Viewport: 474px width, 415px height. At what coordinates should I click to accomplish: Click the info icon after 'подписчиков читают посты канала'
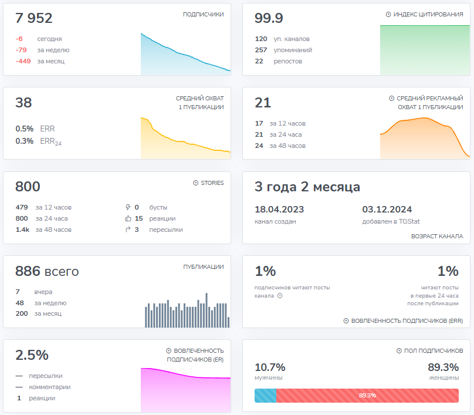280,295
